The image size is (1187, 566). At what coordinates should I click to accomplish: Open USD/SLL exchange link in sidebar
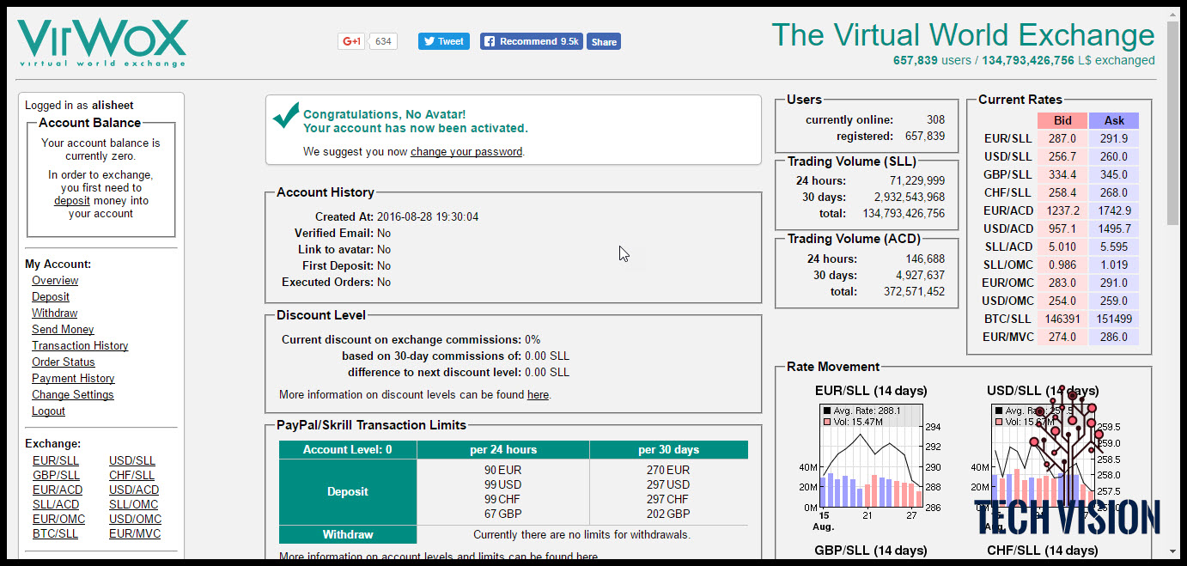coord(132,461)
